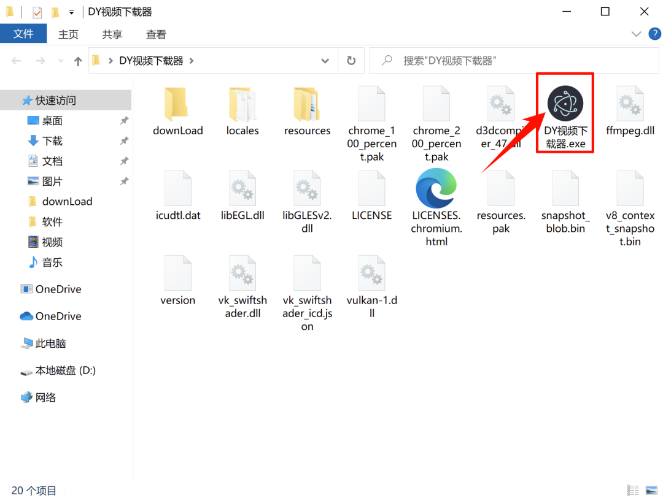Expand address bar history dropdown
The width and height of the screenshot is (663, 498).
325,61
